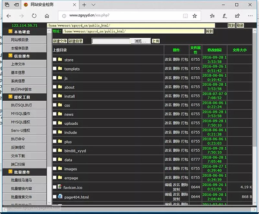Click the page404.html file icon
Screen dimensions: 259x214
(60, 196)
